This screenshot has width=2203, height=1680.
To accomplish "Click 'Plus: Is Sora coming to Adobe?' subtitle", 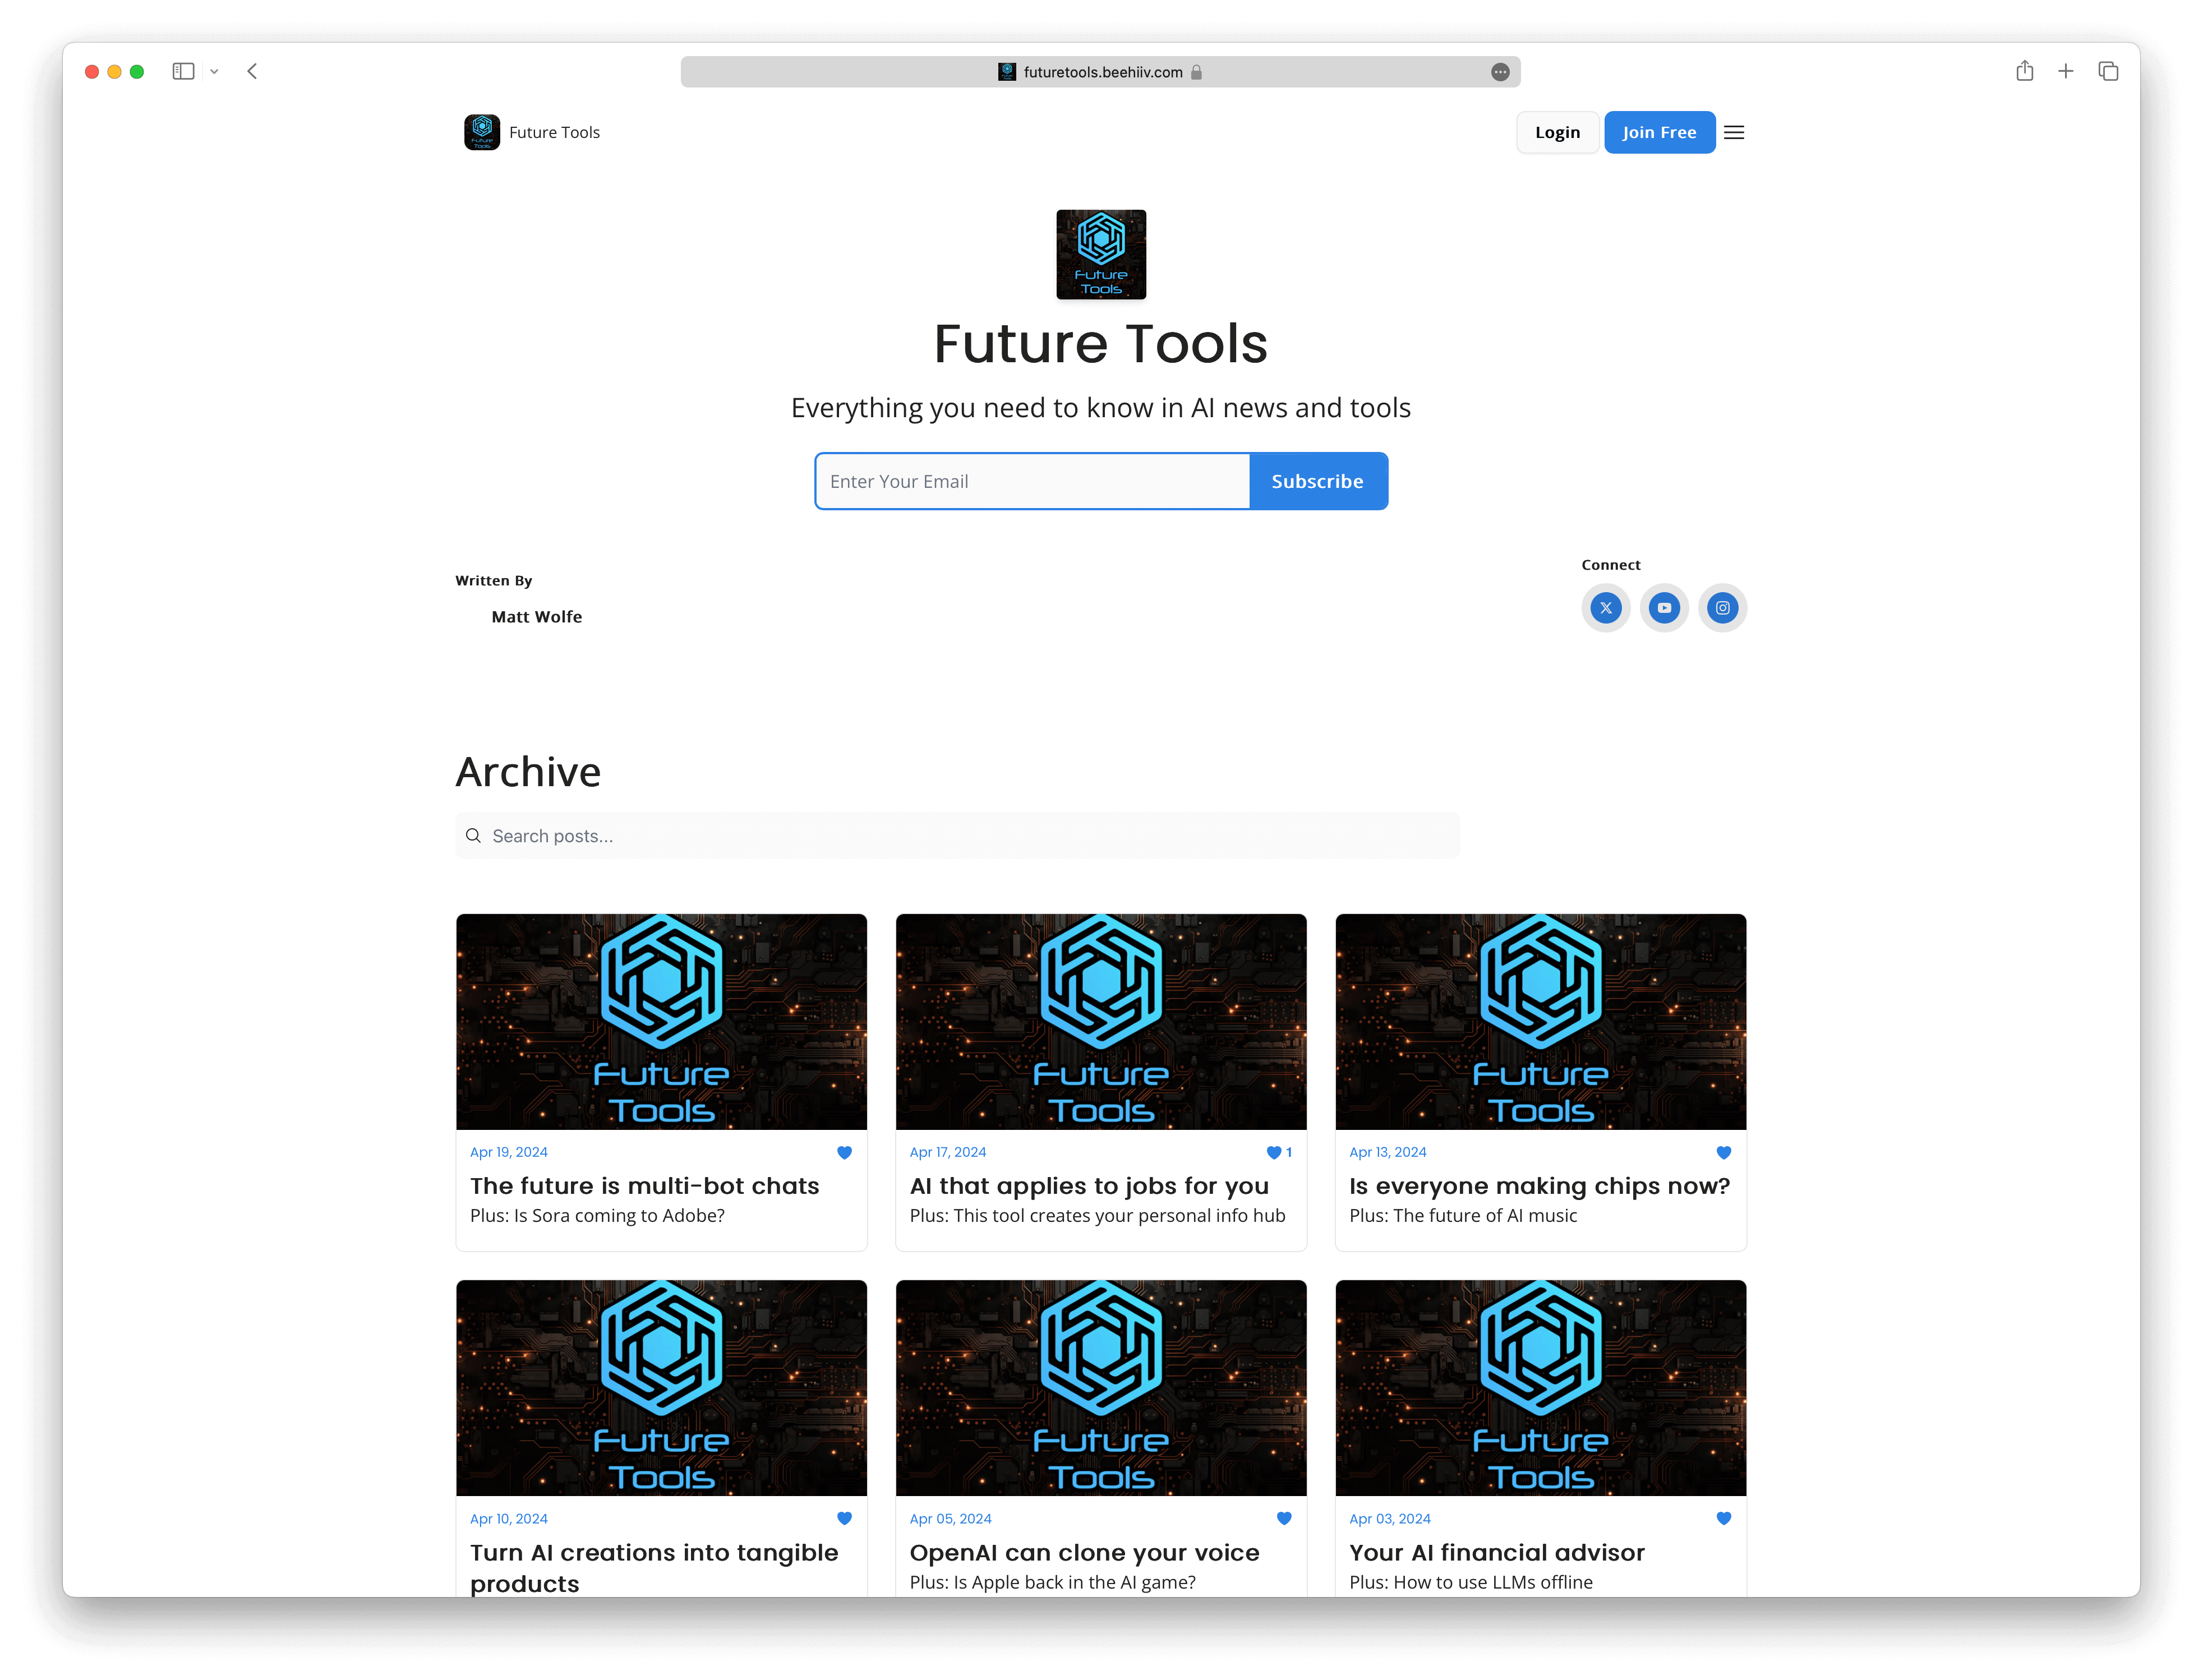I will (x=597, y=1216).
